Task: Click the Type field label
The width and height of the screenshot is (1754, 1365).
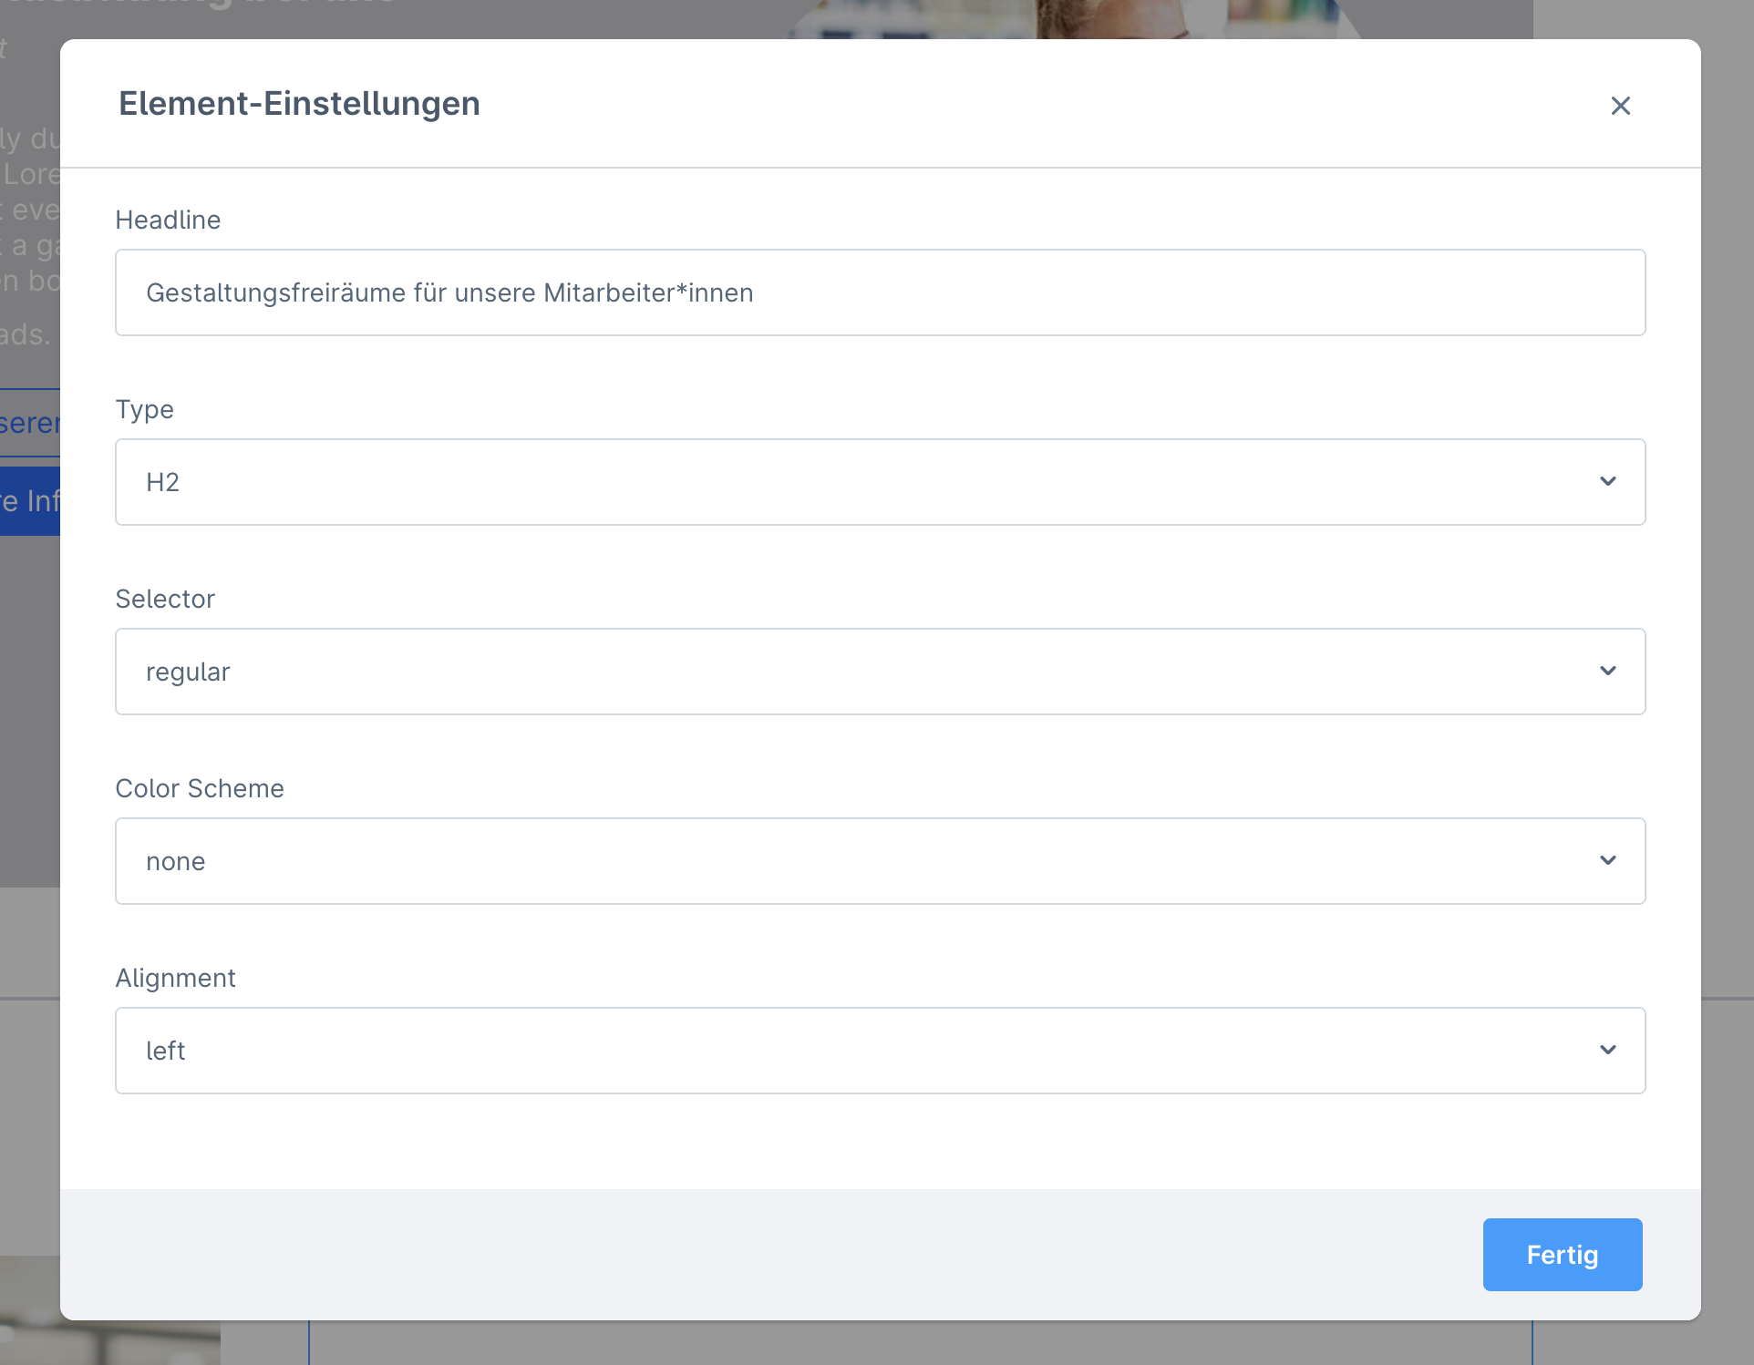Action: coord(144,409)
